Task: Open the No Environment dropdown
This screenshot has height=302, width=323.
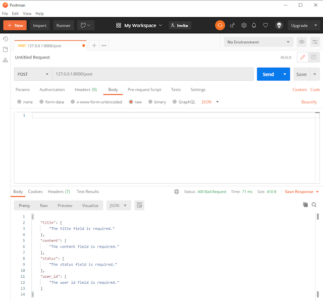Action: [x=258, y=42]
